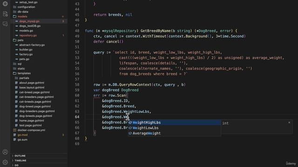Viewport: 298px width, 167px height.
Task: Expand the configuration folder
Action: click(x=39, y=7)
